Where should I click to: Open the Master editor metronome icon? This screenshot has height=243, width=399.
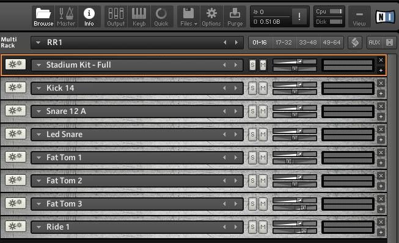tap(66, 16)
